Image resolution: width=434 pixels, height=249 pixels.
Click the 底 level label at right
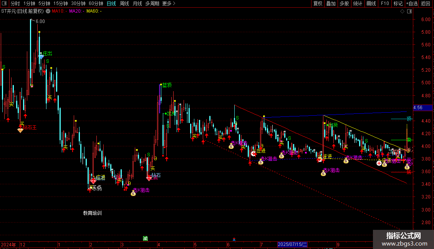pos(409,172)
